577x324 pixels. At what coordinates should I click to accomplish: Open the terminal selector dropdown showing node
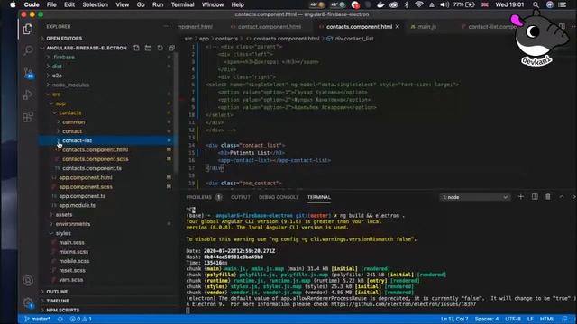click(x=475, y=197)
